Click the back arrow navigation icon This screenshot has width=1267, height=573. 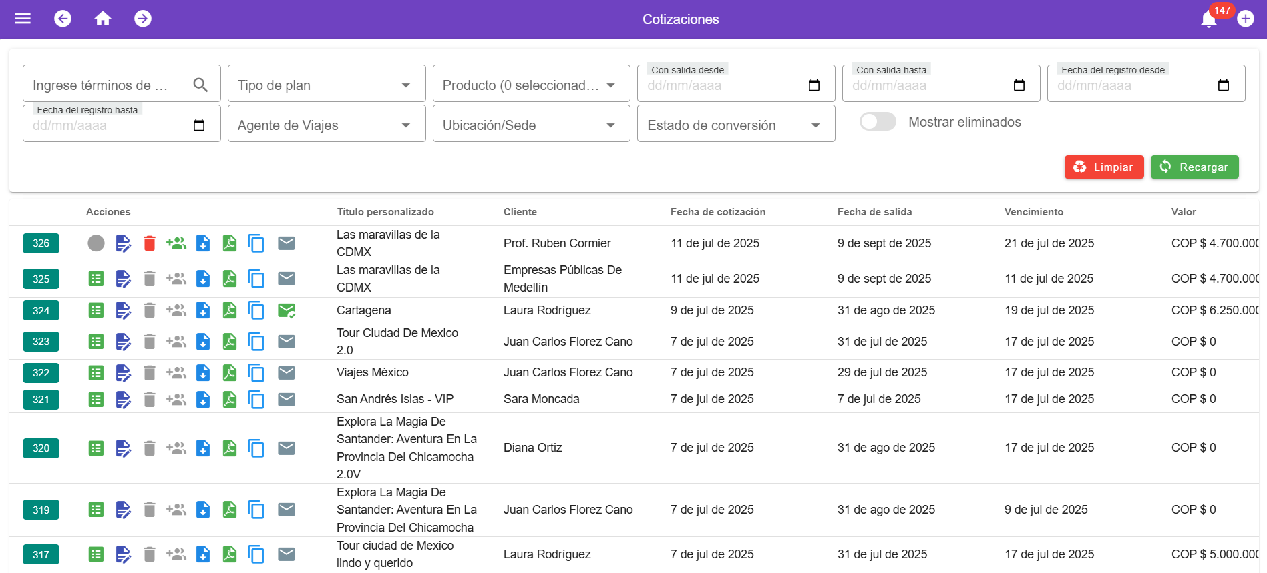pos(63,19)
